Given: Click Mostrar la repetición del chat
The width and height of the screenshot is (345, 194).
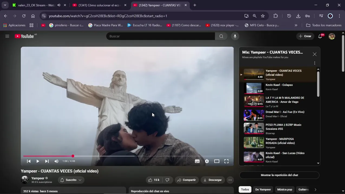Looking at the screenshot, I should tap(279, 175).
